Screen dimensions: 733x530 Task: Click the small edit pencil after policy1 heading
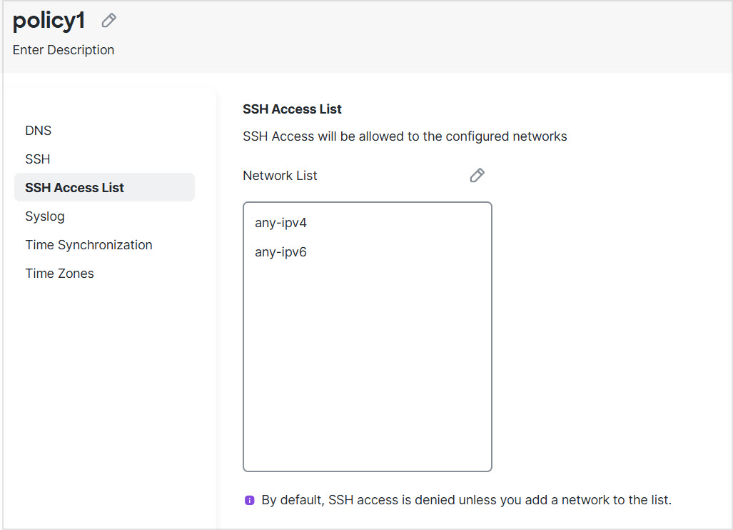108,20
